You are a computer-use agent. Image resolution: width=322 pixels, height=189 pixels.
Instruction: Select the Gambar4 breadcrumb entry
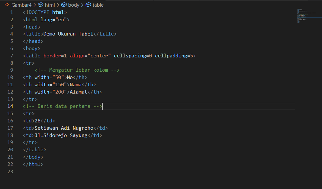tap(22, 5)
